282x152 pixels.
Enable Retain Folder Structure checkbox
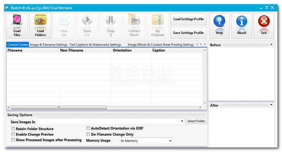13,129
